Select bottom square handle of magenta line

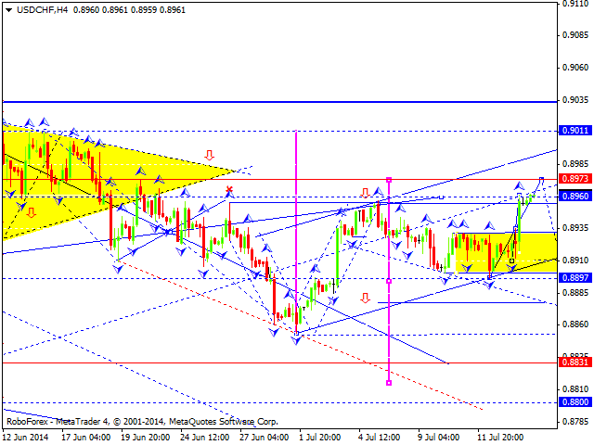click(x=389, y=383)
